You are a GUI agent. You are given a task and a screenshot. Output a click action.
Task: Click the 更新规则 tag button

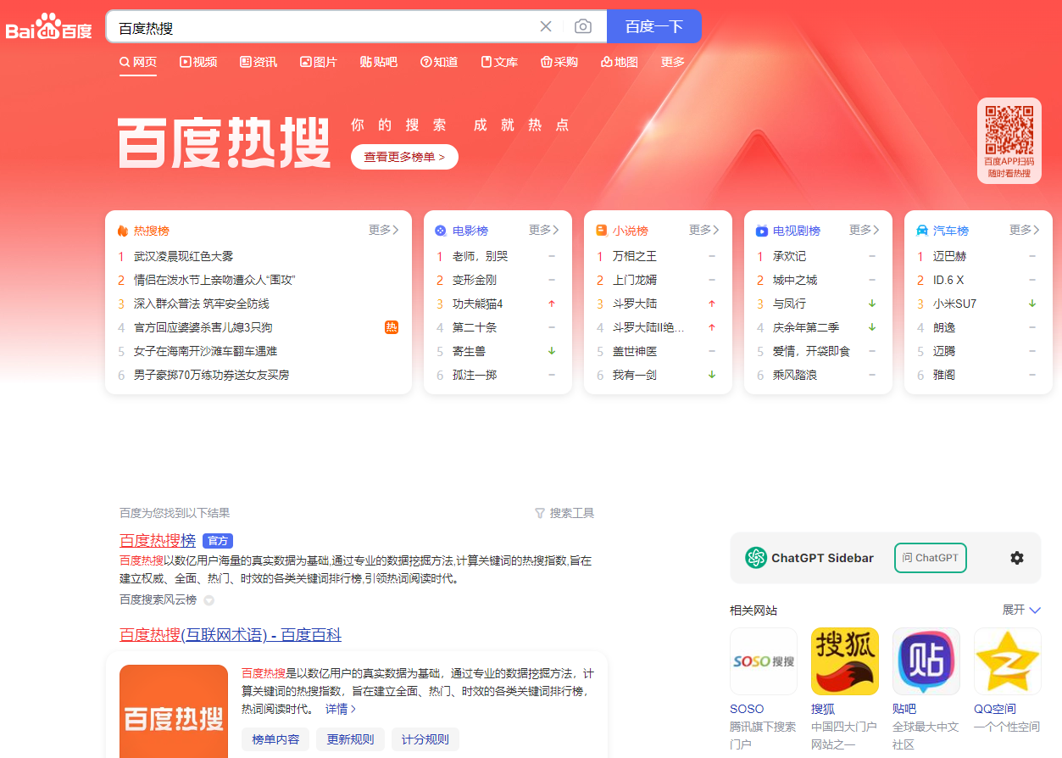coord(350,739)
